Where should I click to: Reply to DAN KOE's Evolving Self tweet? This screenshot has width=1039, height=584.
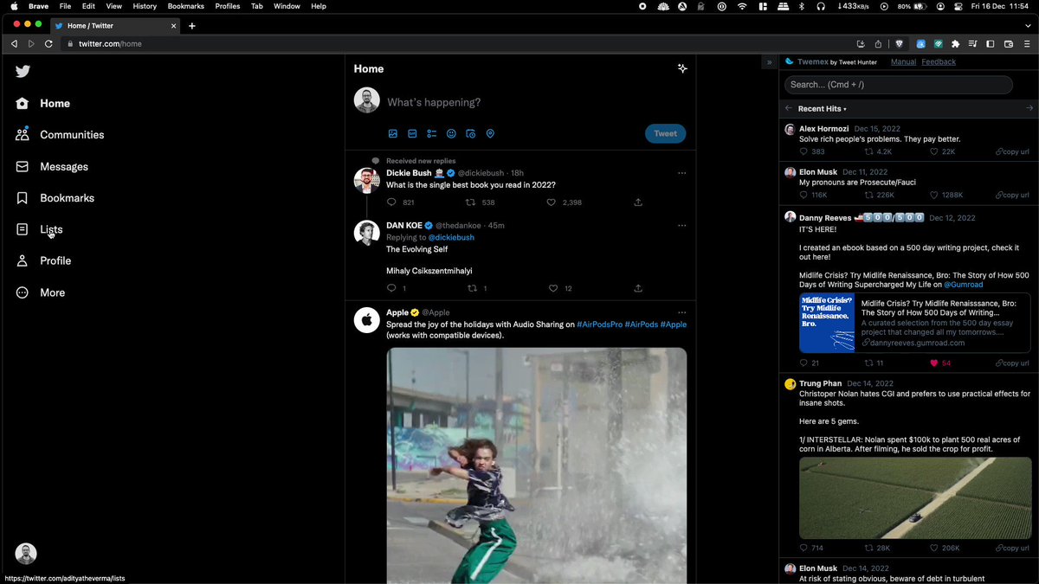(391, 288)
